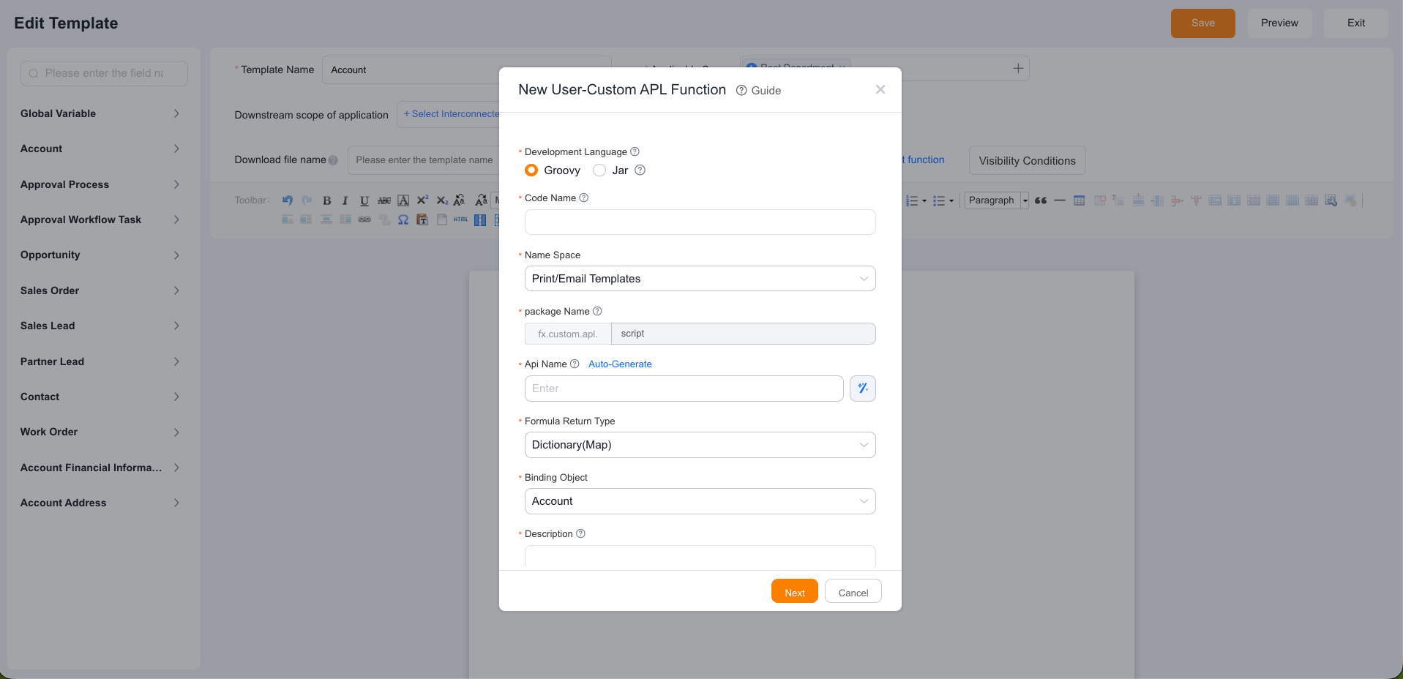Click the Api Name Enter input field
The height and width of the screenshot is (679, 1403).
[x=684, y=389]
